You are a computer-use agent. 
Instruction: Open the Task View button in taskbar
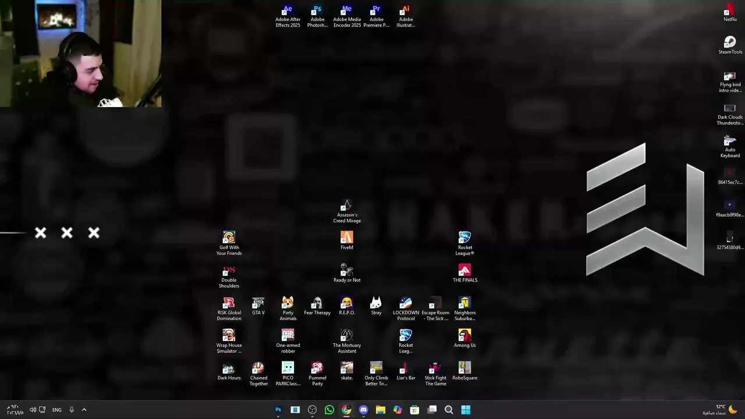[x=432, y=410]
